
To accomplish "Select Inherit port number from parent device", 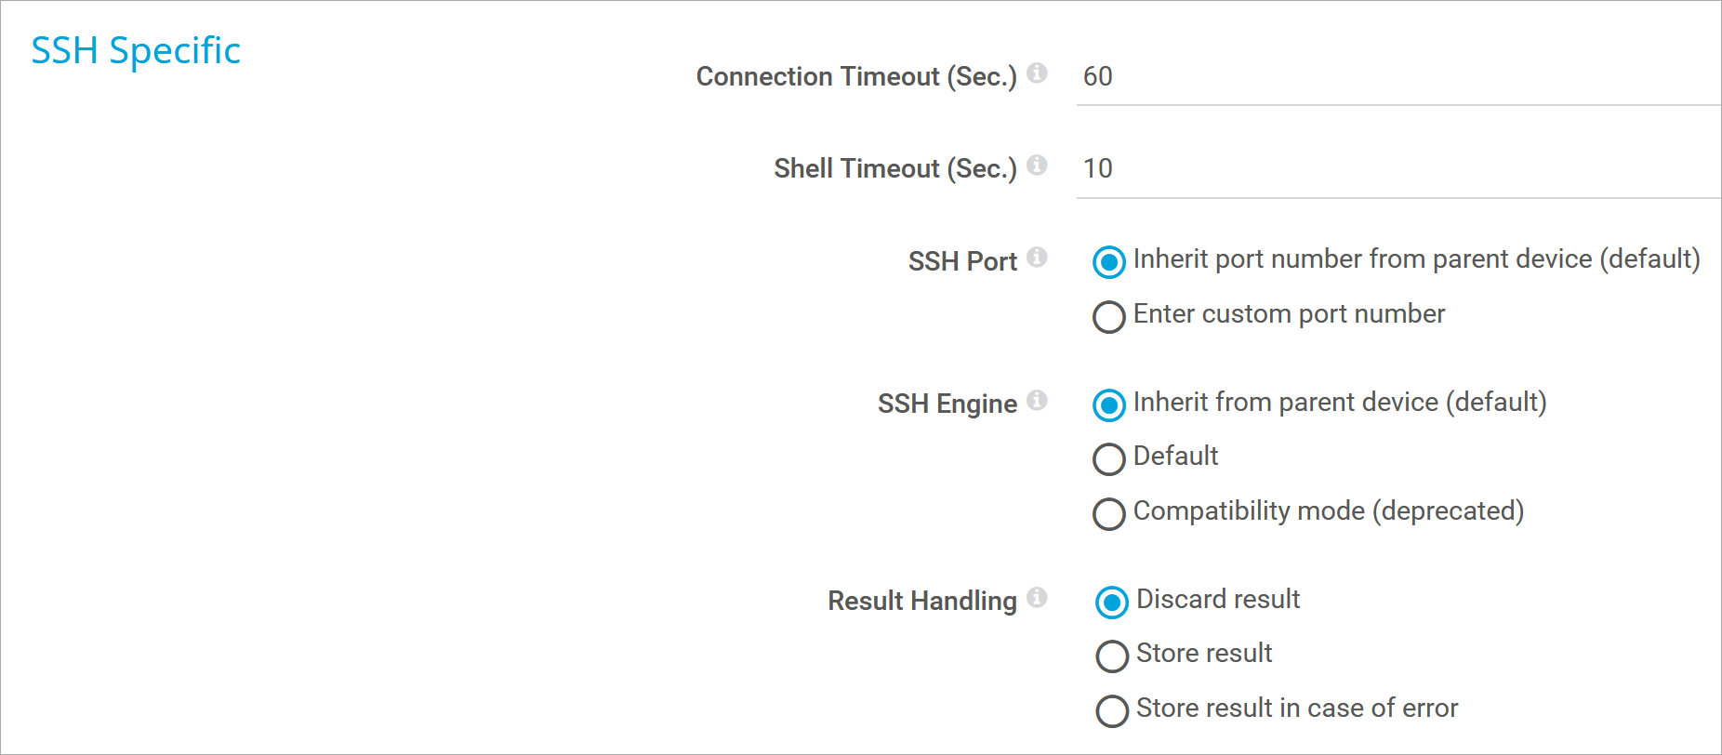I will pyautogui.click(x=1109, y=262).
